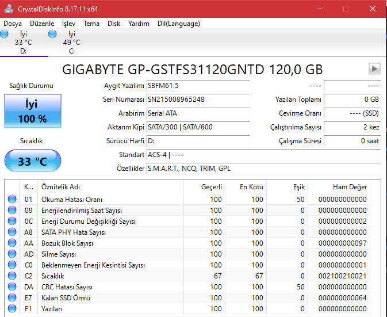Image resolution: width=387 pixels, height=317 pixels.
Task: Click status orb for SATA PHY Hata Sayısı
Action: tap(12, 232)
